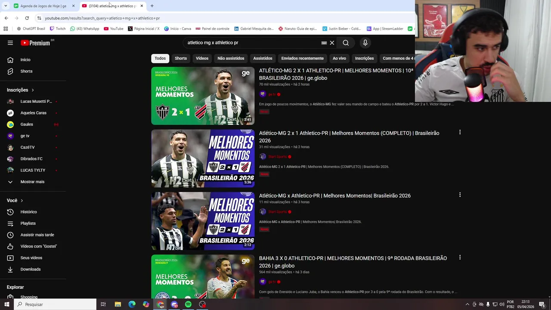Open Spotify from taskbar
Screen dimensions: 551x310
(188, 304)
